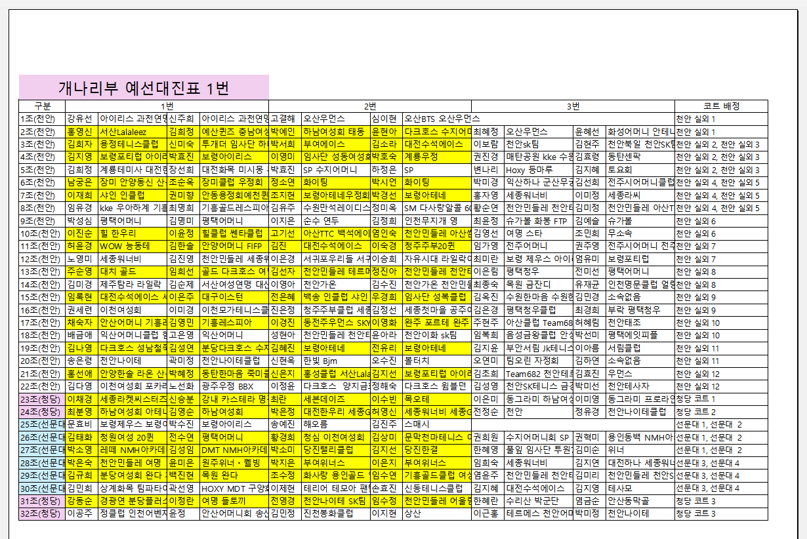Click the 2번 header cell
This screenshot has width=807, height=539.
[370, 106]
